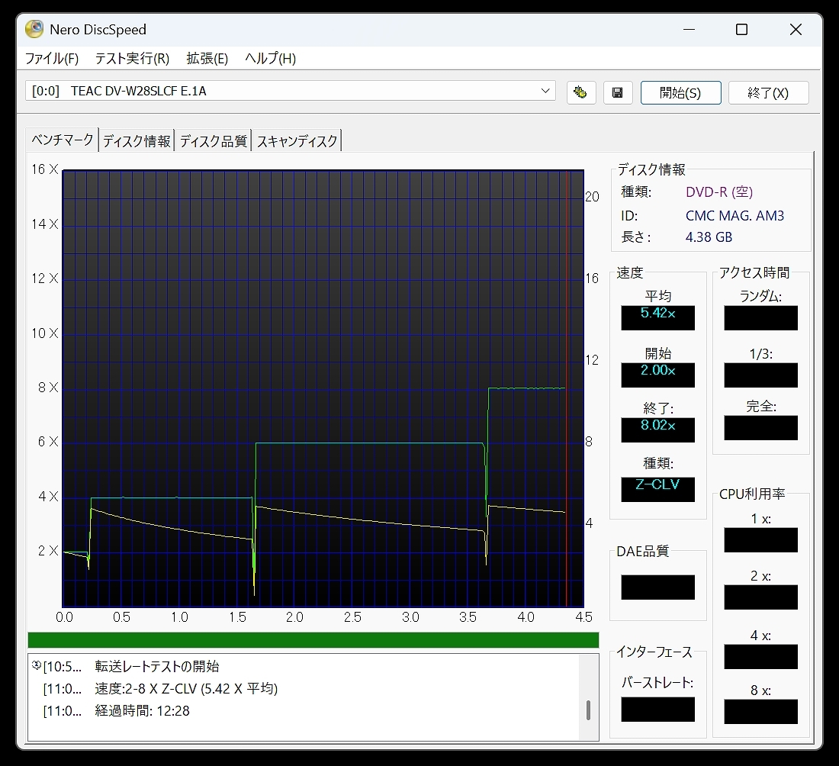Click the CPU 1 x value box
This screenshot has width=839, height=766.
[761, 540]
